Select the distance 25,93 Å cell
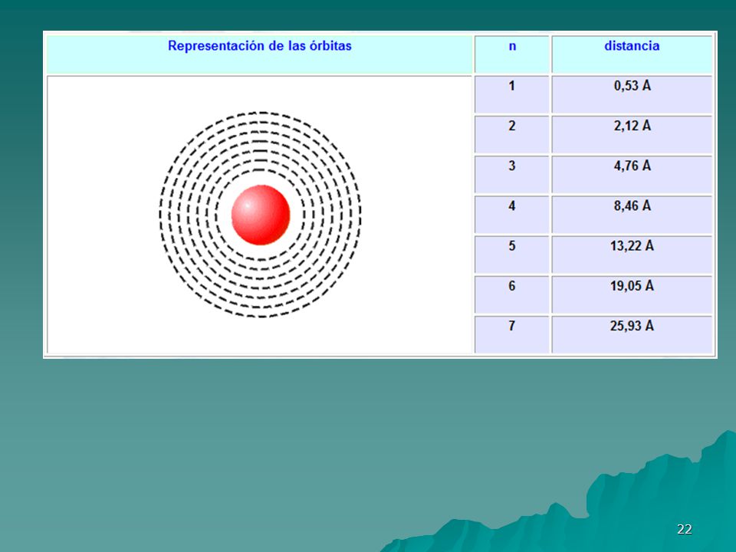Screen dimensions: 736x552 coord(632,334)
